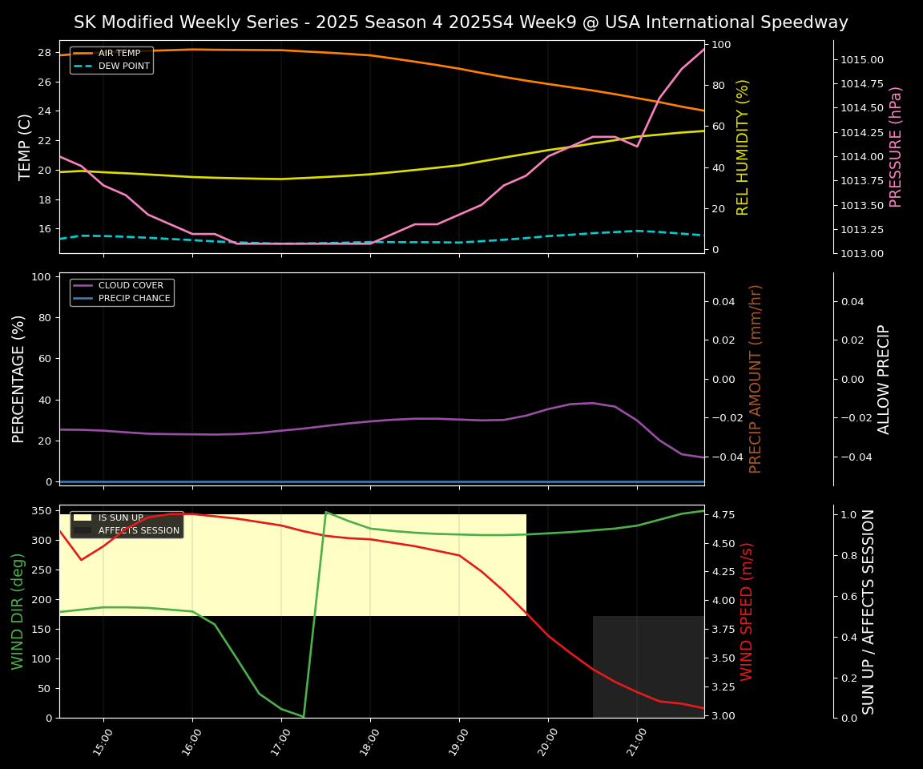Click the PRECIP AMOUNT (mm/hr) axis label
This screenshot has height=769, width=923.
pyautogui.click(x=756, y=378)
